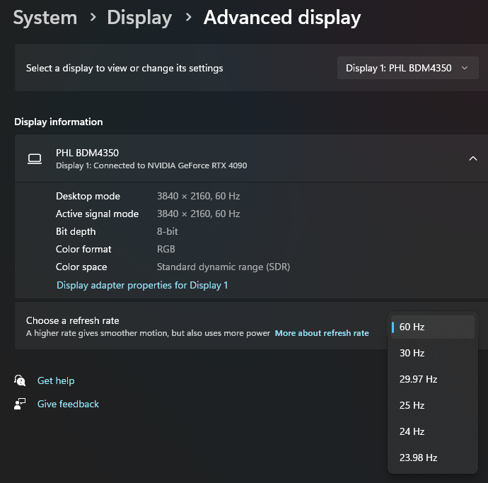This screenshot has width=488, height=483.
Task: Open the Display 1: PHL BDM4350 dropdown
Action: 407,68
